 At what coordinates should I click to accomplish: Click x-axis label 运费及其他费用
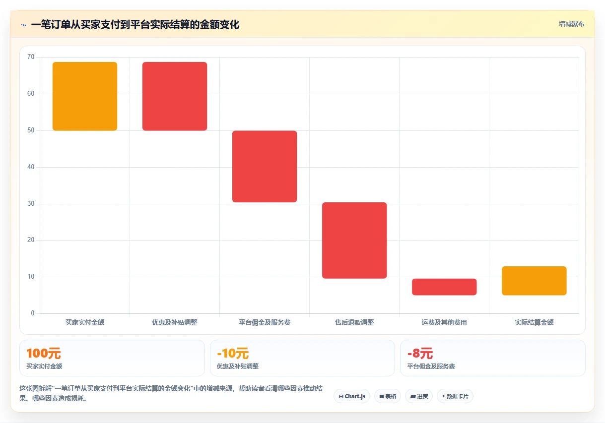click(444, 322)
